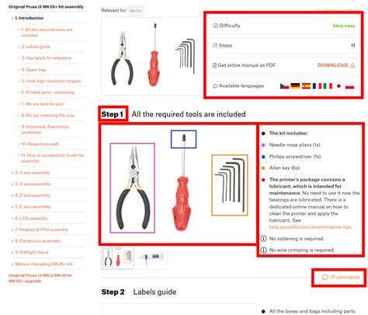This screenshot has height=315, width=368.
Task: Switch manual to the German flag language
Action: tap(295, 86)
